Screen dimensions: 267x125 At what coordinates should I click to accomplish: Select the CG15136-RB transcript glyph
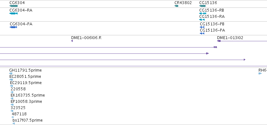[203, 13]
